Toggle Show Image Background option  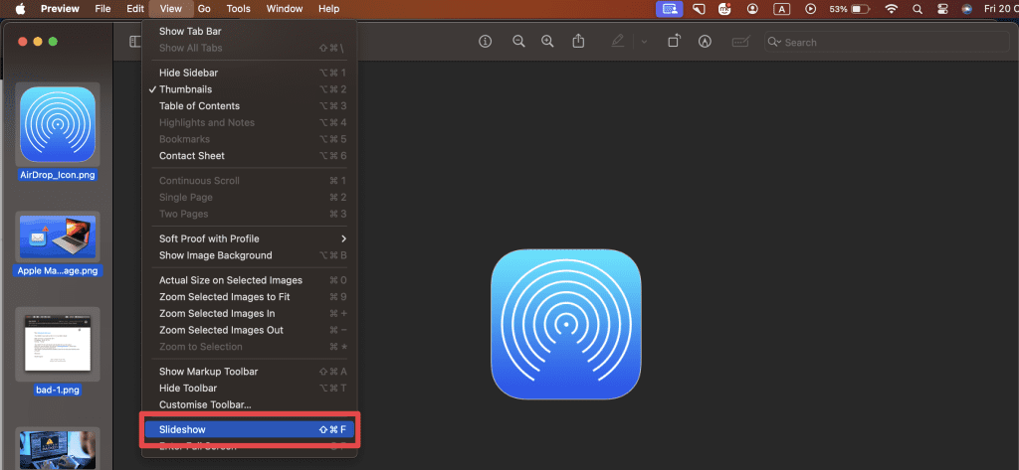(x=215, y=255)
